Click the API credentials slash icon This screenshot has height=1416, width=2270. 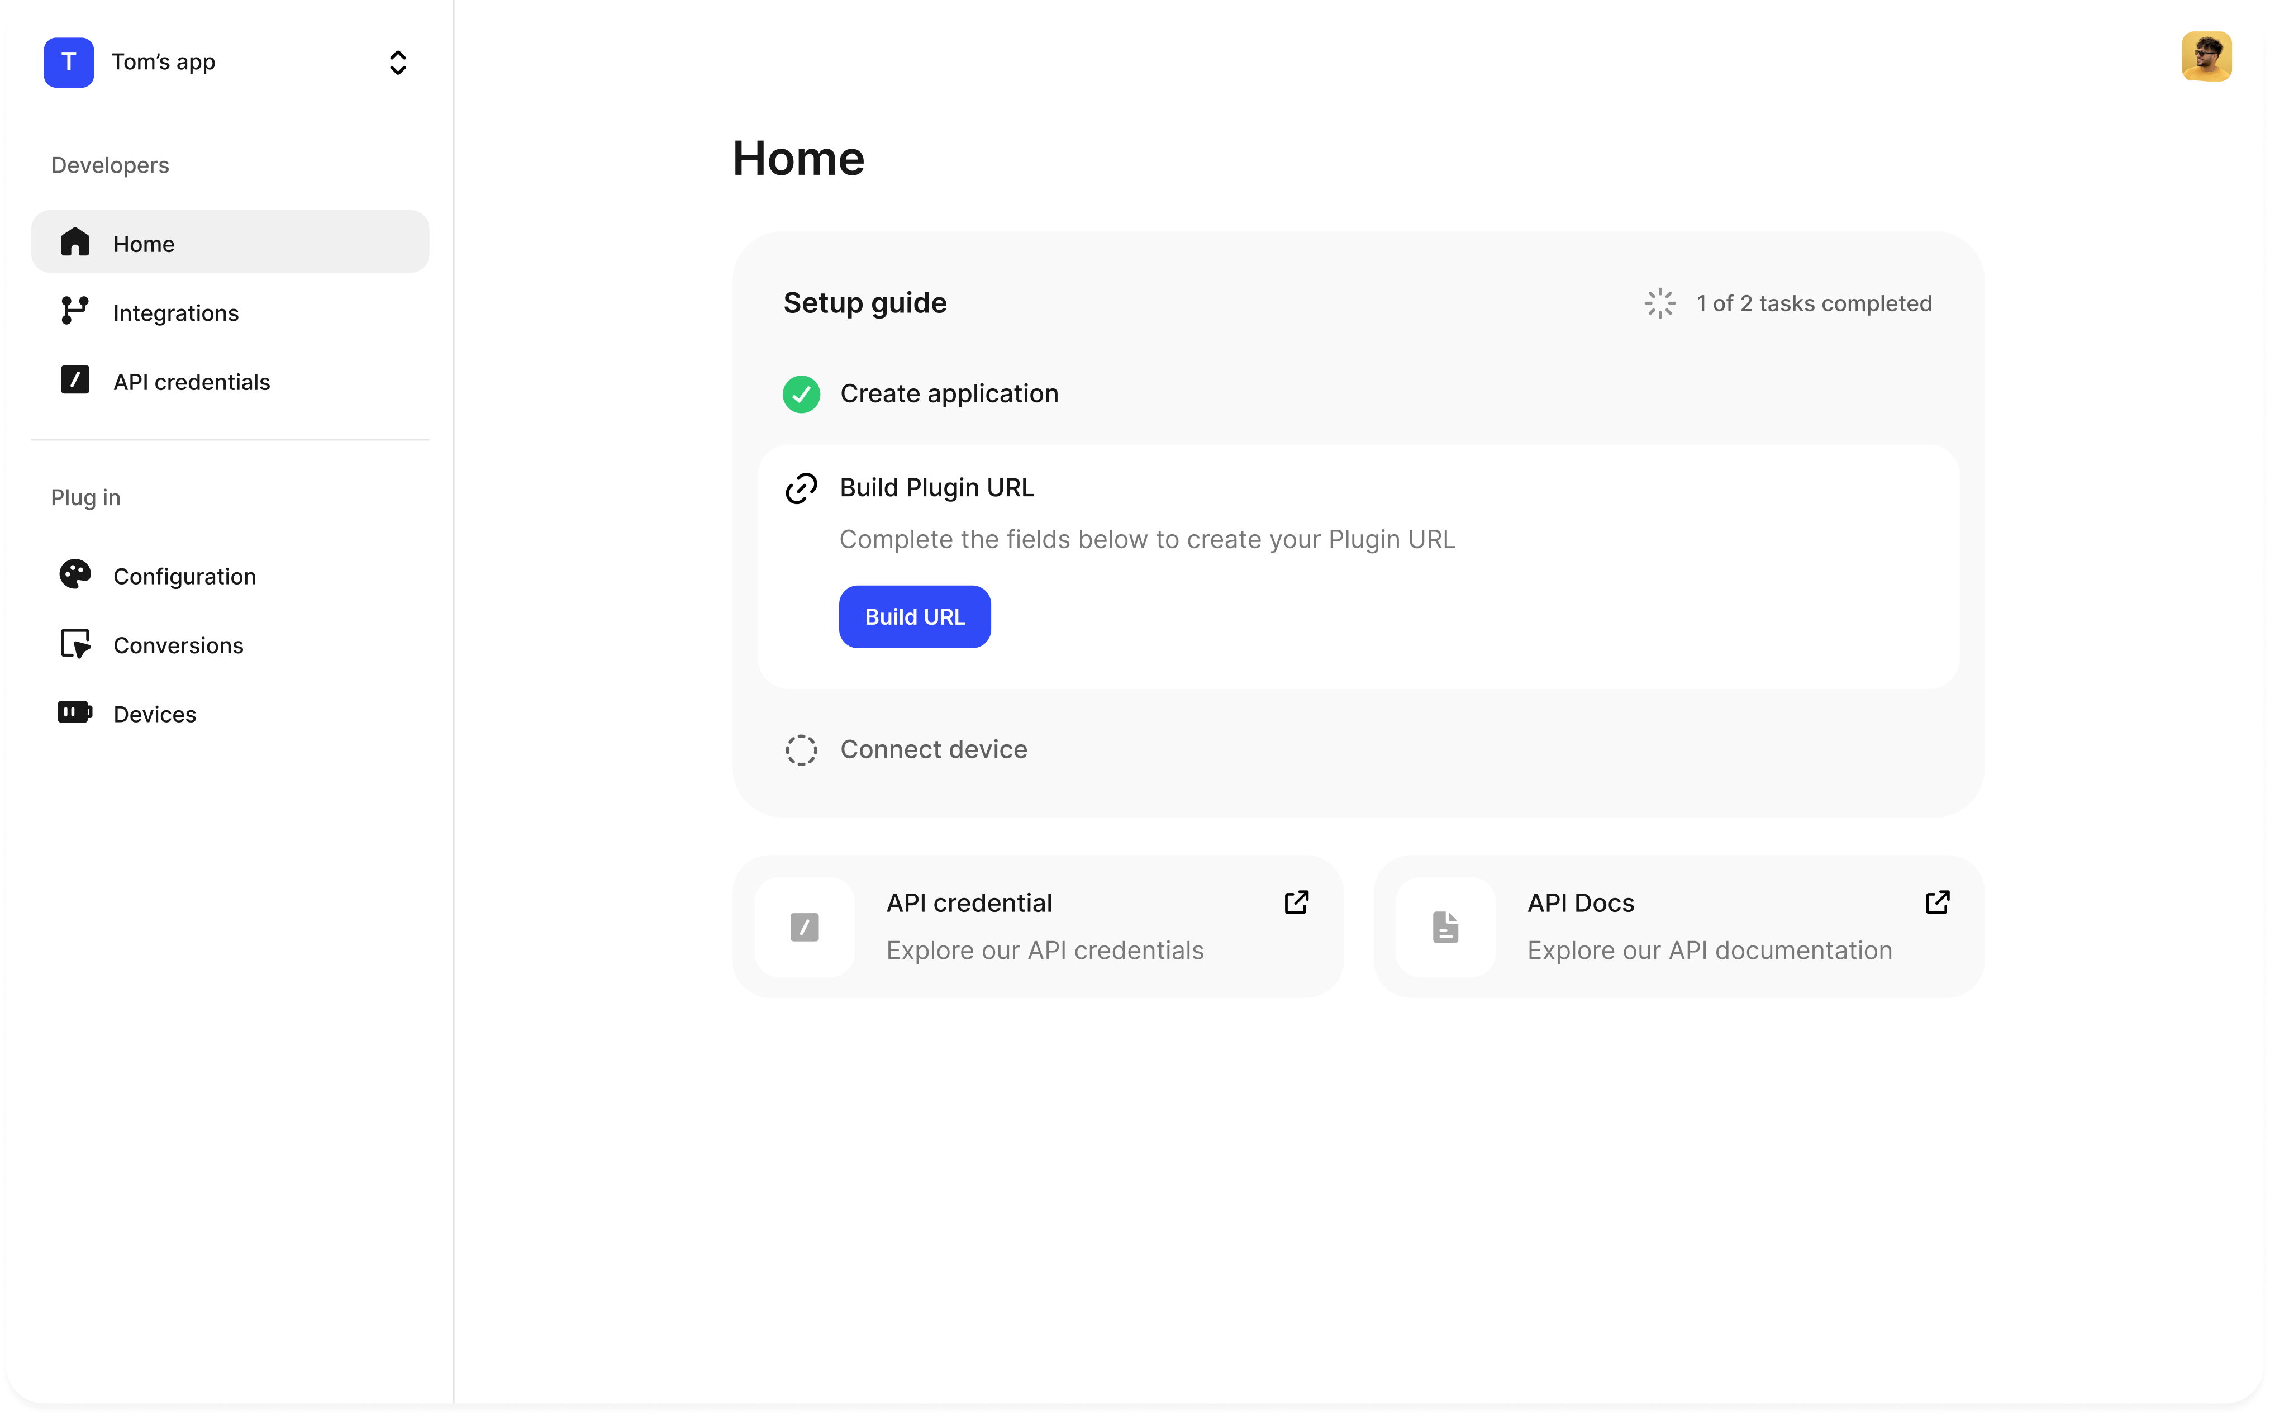pyautogui.click(x=75, y=380)
